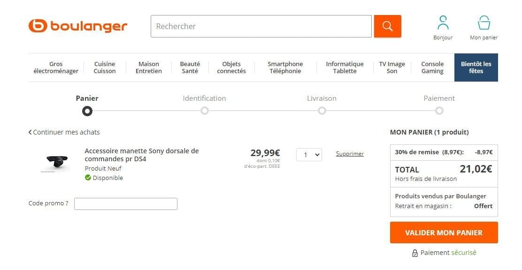Viewport: 522px width, 270px height.
Task: Click the Paiement sécurisé lock icon
Action: (x=415, y=253)
